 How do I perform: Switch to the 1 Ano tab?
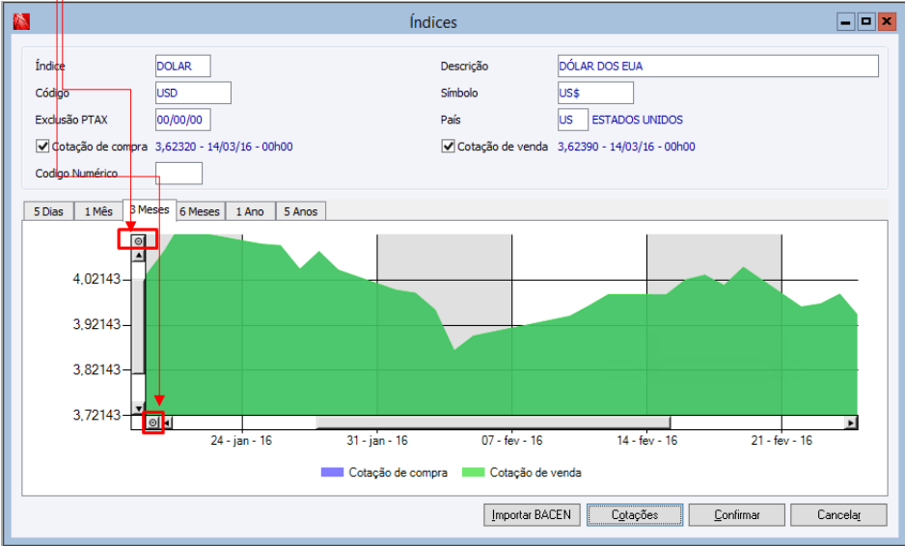pyautogui.click(x=250, y=211)
